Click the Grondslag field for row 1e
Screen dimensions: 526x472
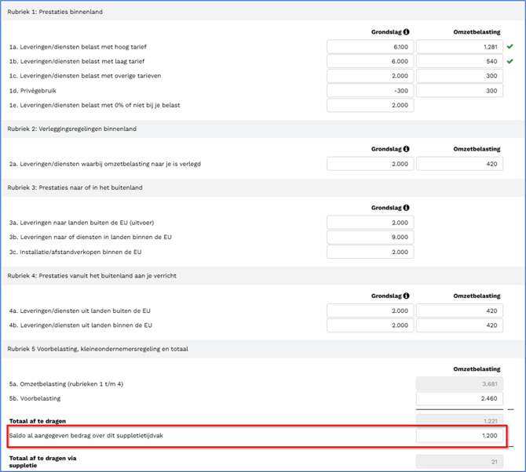(x=370, y=105)
